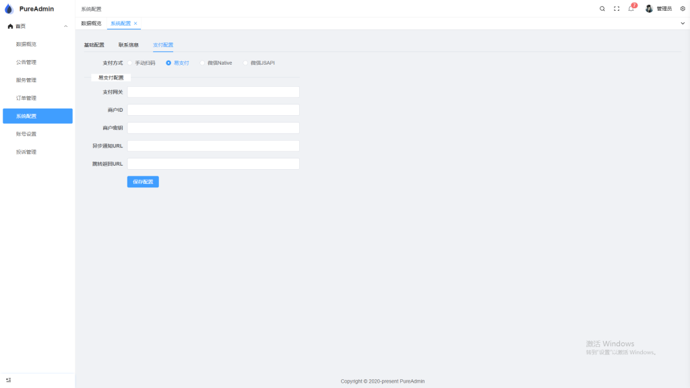The height and width of the screenshot is (388, 690).
Task: Click the 保存配置 button
Action: [x=143, y=182]
